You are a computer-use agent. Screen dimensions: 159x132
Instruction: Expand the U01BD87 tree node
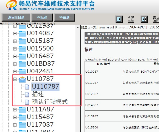[x=15, y=64]
